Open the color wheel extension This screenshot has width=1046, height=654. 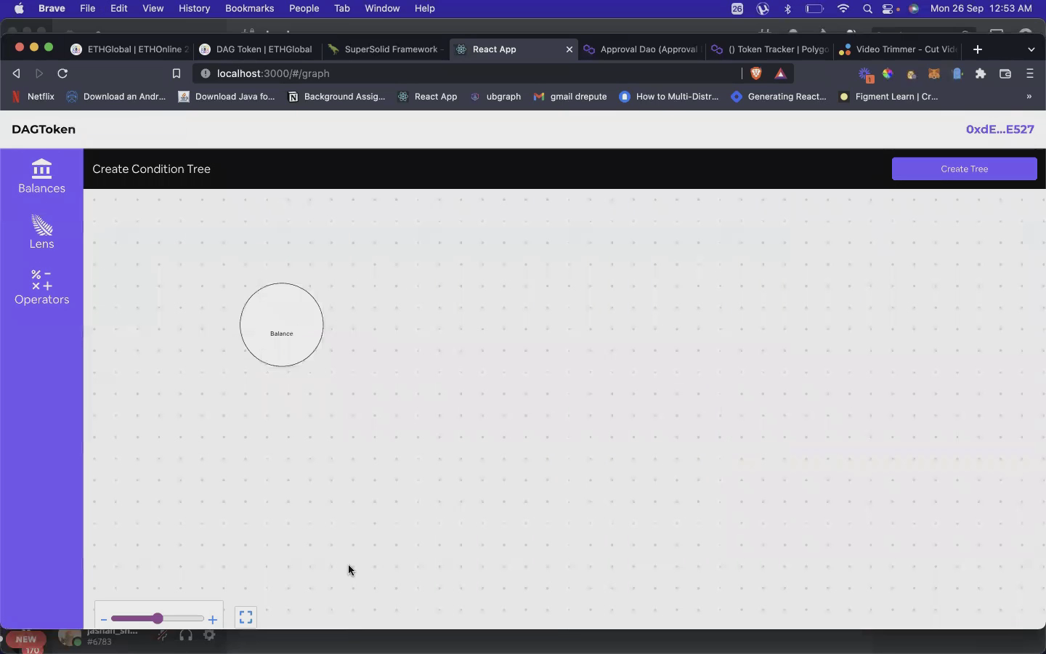click(x=888, y=73)
